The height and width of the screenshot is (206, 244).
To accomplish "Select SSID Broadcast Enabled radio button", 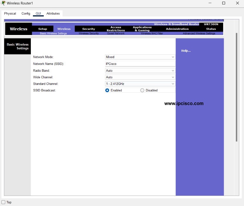I will [x=107, y=90].
